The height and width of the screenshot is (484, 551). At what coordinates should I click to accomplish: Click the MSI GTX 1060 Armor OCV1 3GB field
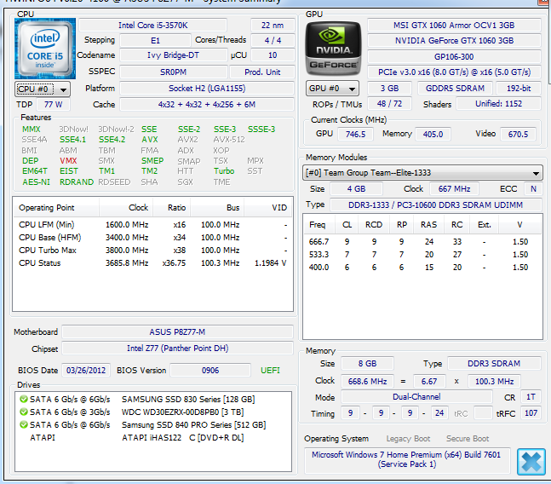[454, 26]
